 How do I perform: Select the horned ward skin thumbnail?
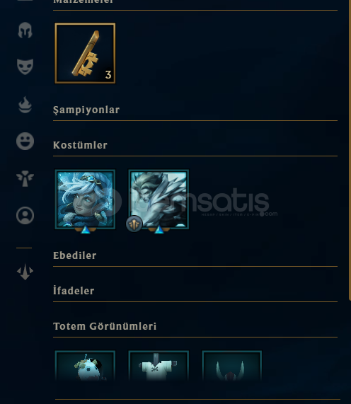(232, 366)
